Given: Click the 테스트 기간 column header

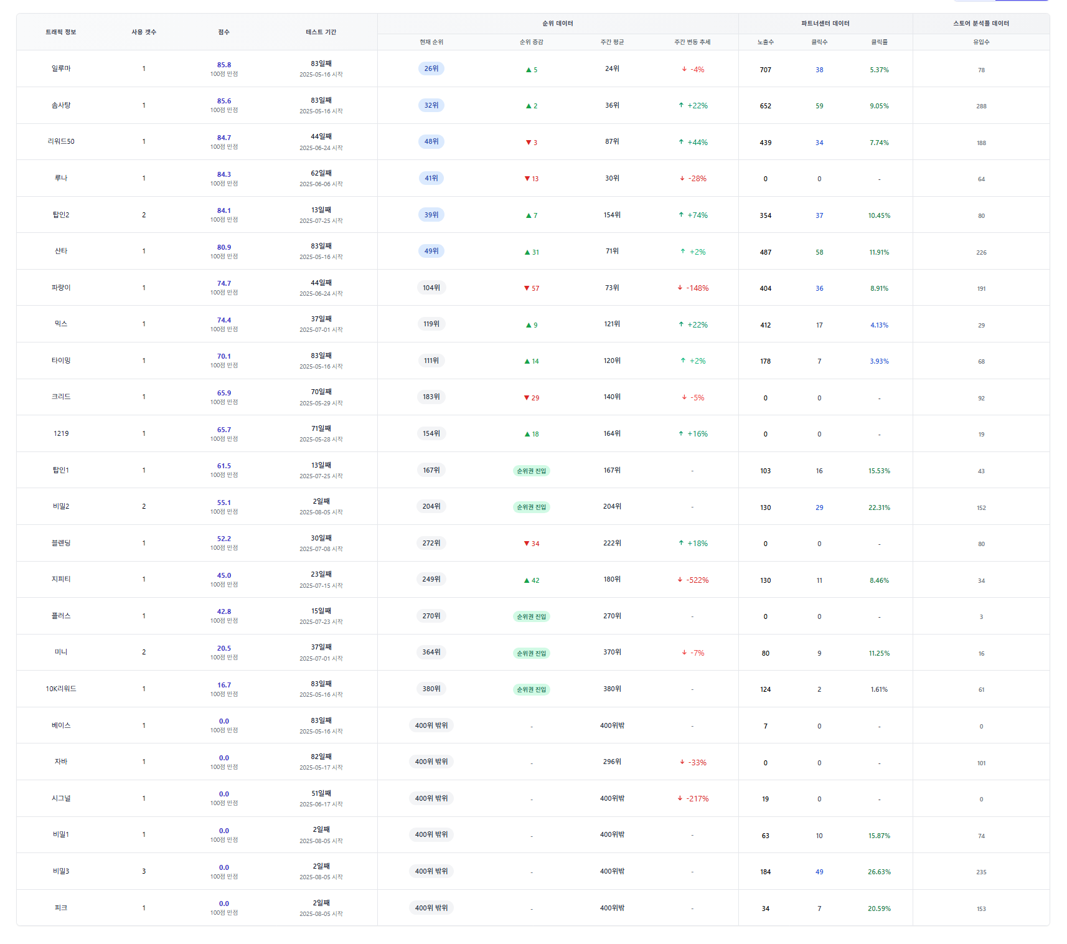Looking at the screenshot, I should click(321, 32).
